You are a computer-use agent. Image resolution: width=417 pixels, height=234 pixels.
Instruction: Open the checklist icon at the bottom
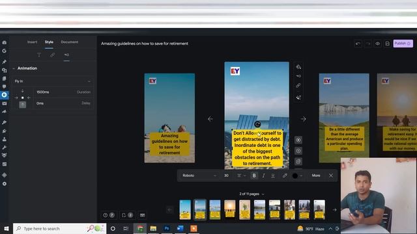pyautogui.click(x=127, y=215)
